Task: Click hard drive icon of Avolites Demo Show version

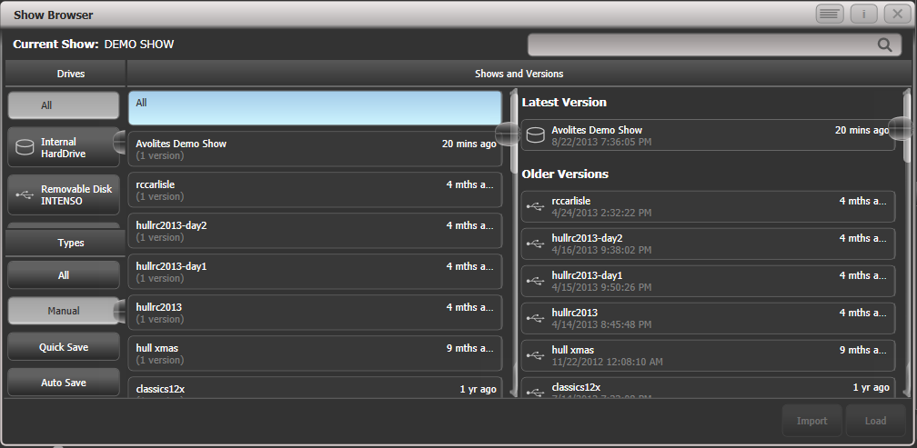Action: (535, 135)
